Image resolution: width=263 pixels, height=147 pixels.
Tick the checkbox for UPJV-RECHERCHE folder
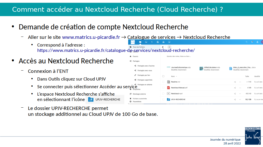[163, 99]
